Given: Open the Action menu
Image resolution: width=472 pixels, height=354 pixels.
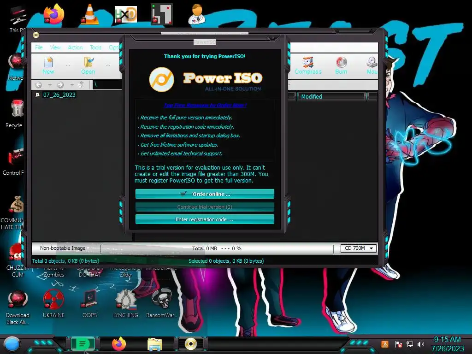Looking at the screenshot, I should pos(75,47).
